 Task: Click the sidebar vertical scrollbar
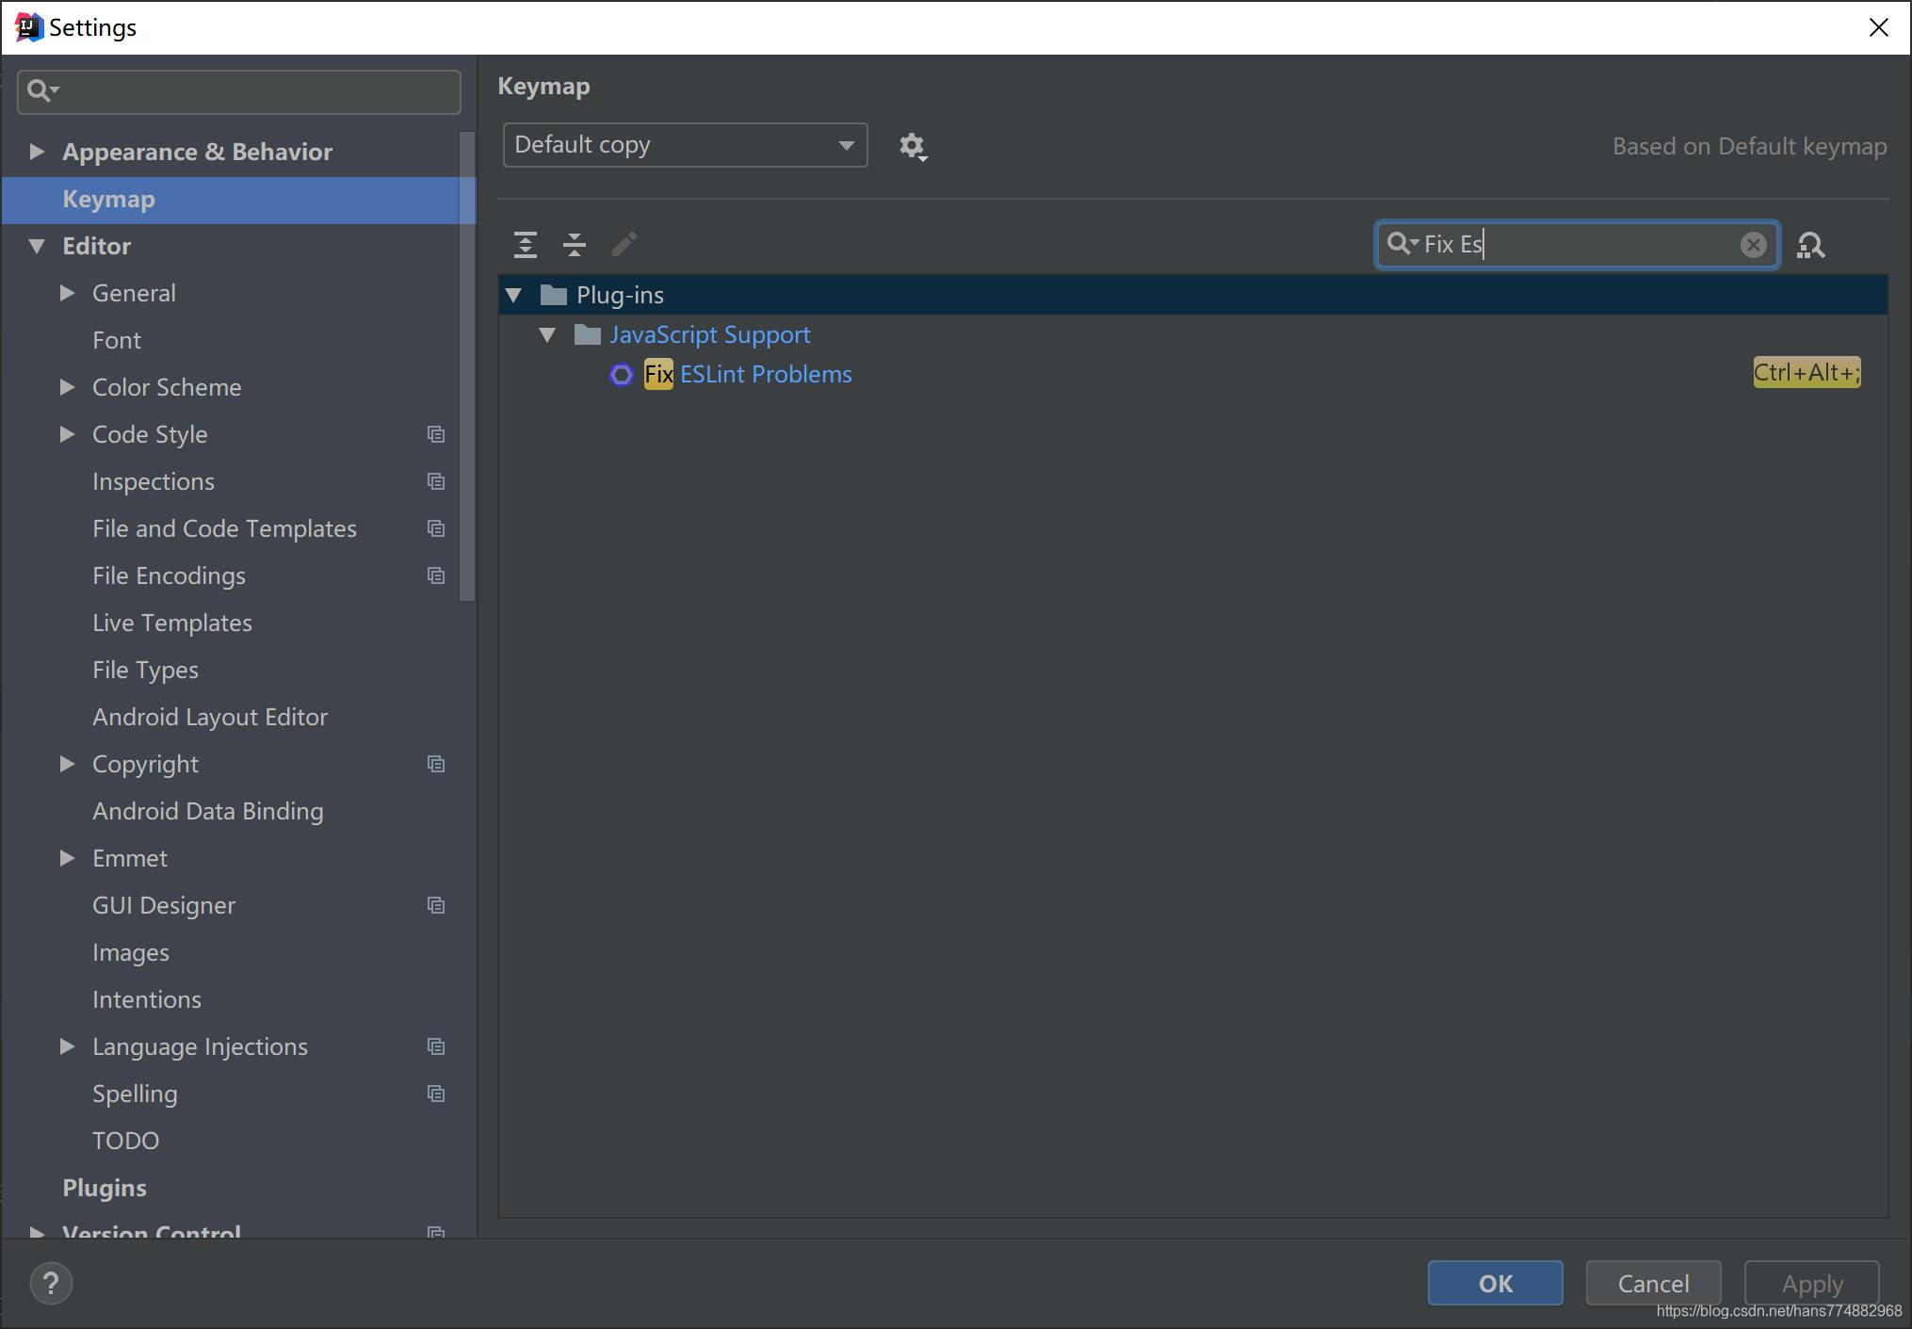467,367
